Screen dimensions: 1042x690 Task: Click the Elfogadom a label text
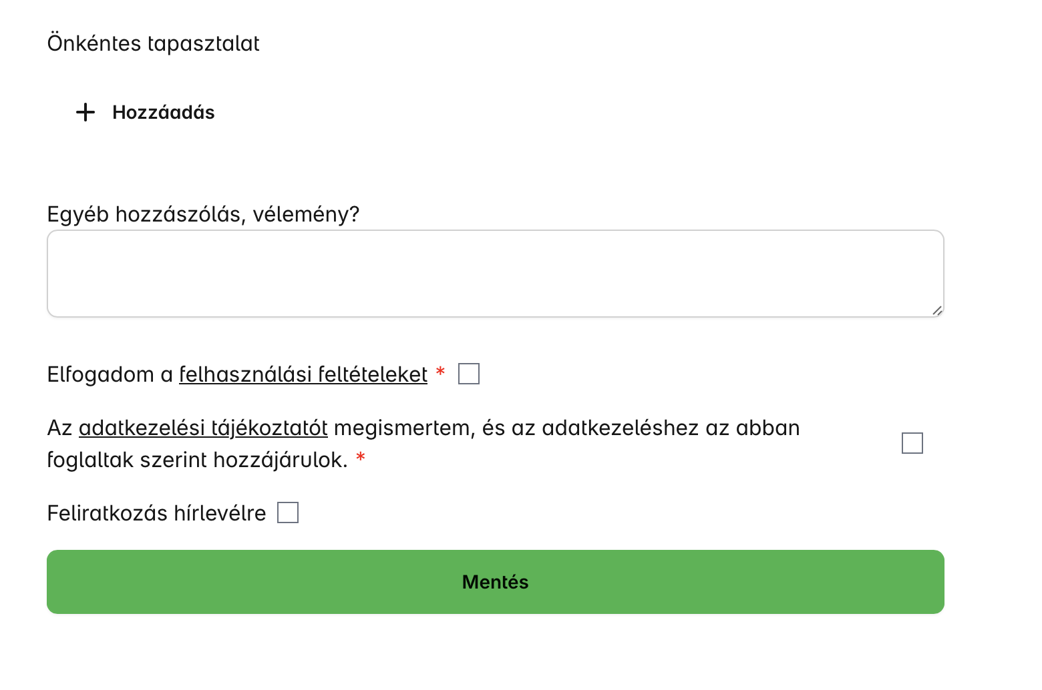[x=110, y=374]
